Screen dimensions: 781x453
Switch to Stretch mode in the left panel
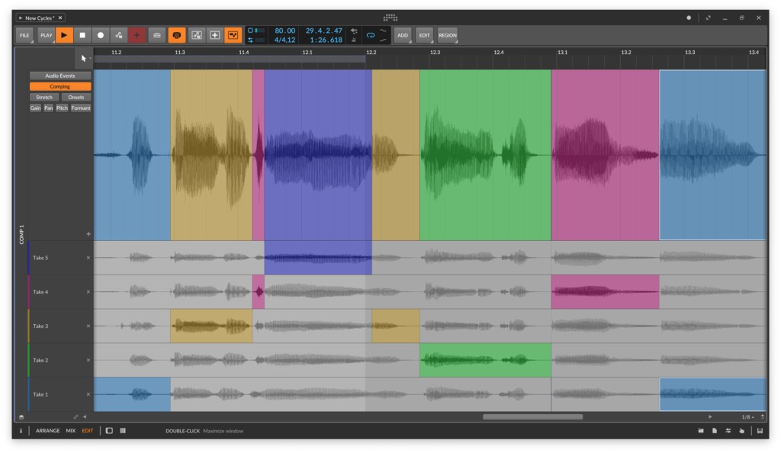click(43, 97)
